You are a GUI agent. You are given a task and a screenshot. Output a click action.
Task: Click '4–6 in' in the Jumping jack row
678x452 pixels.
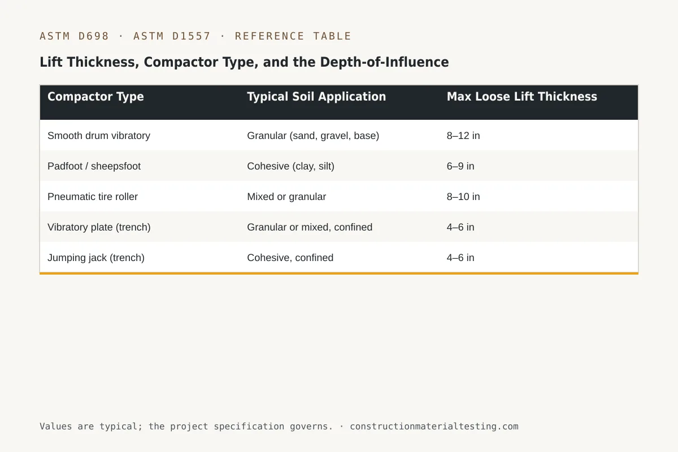(460, 258)
